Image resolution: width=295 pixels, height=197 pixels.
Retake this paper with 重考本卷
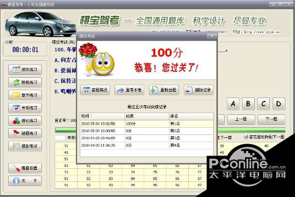pyautogui.click(x=130, y=90)
